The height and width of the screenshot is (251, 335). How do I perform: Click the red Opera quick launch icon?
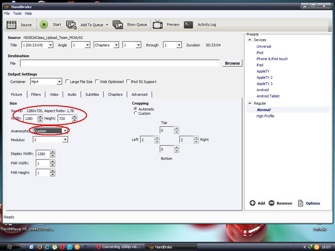tap(62, 247)
